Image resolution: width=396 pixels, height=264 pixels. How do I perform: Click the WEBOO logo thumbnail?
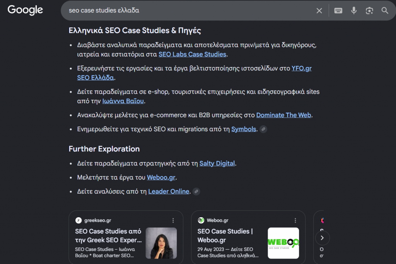[x=283, y=243]
